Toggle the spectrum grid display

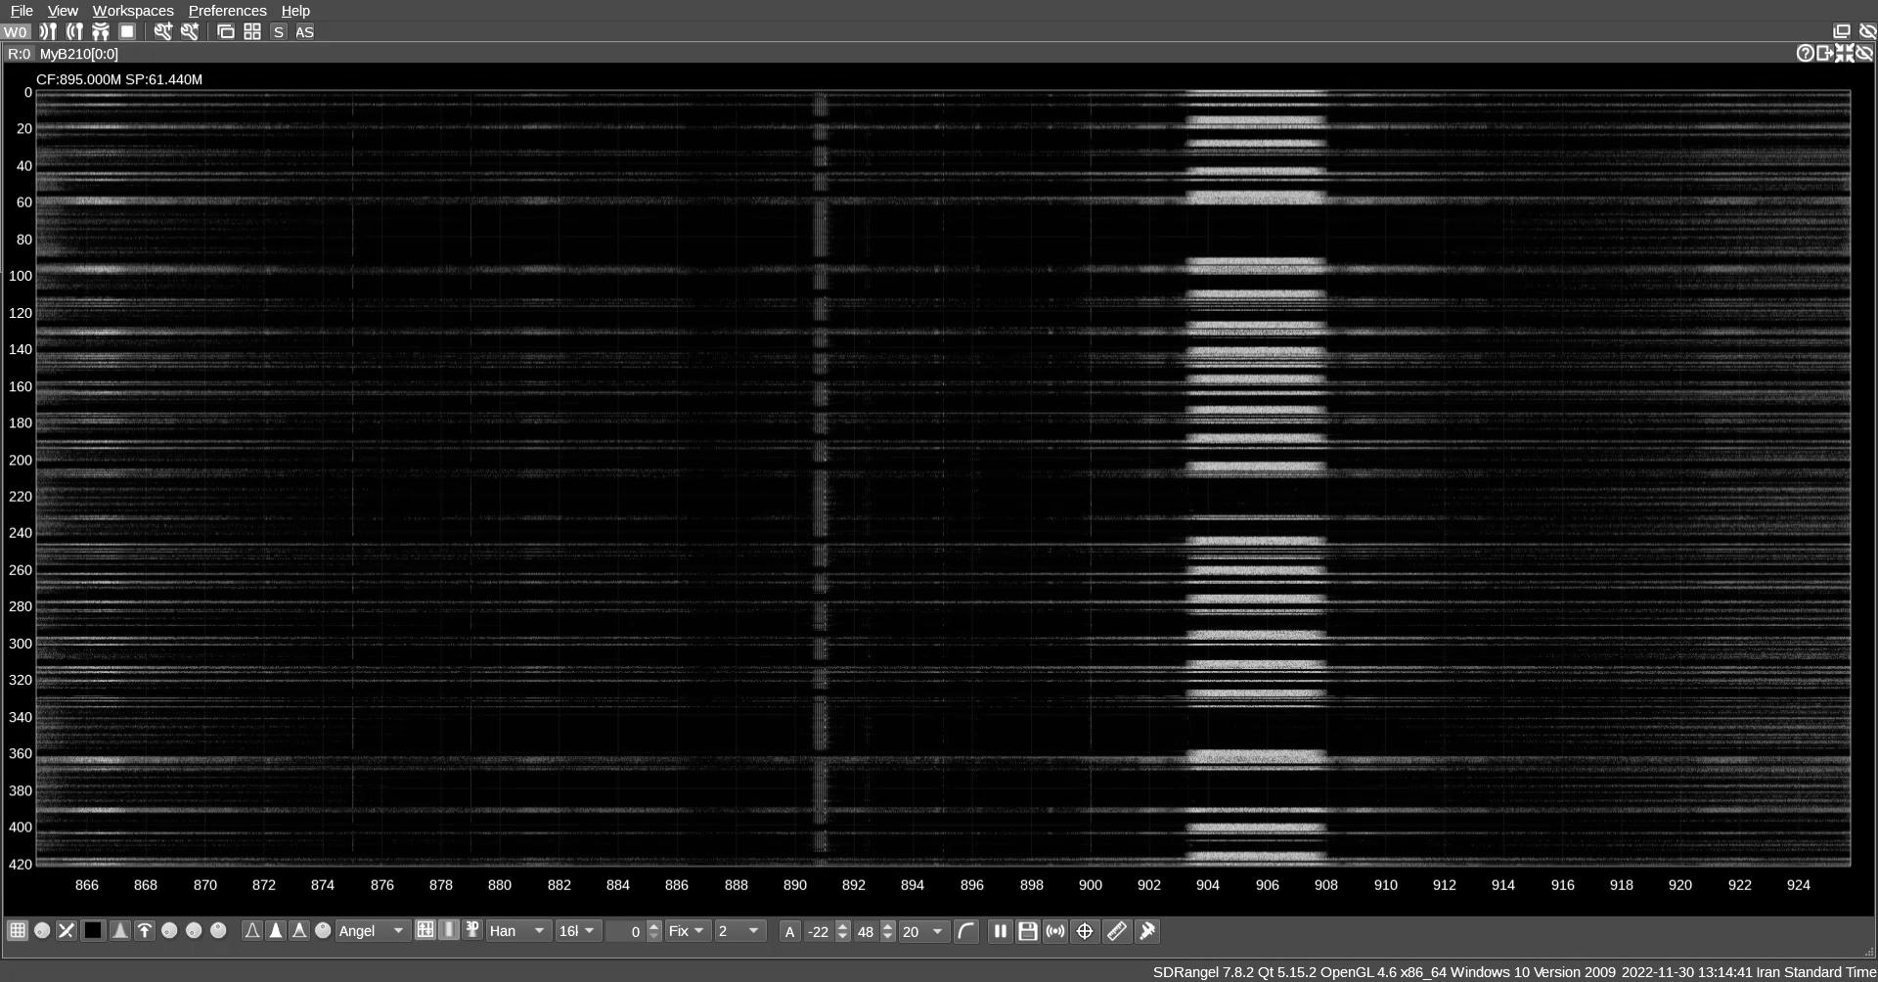18,930
